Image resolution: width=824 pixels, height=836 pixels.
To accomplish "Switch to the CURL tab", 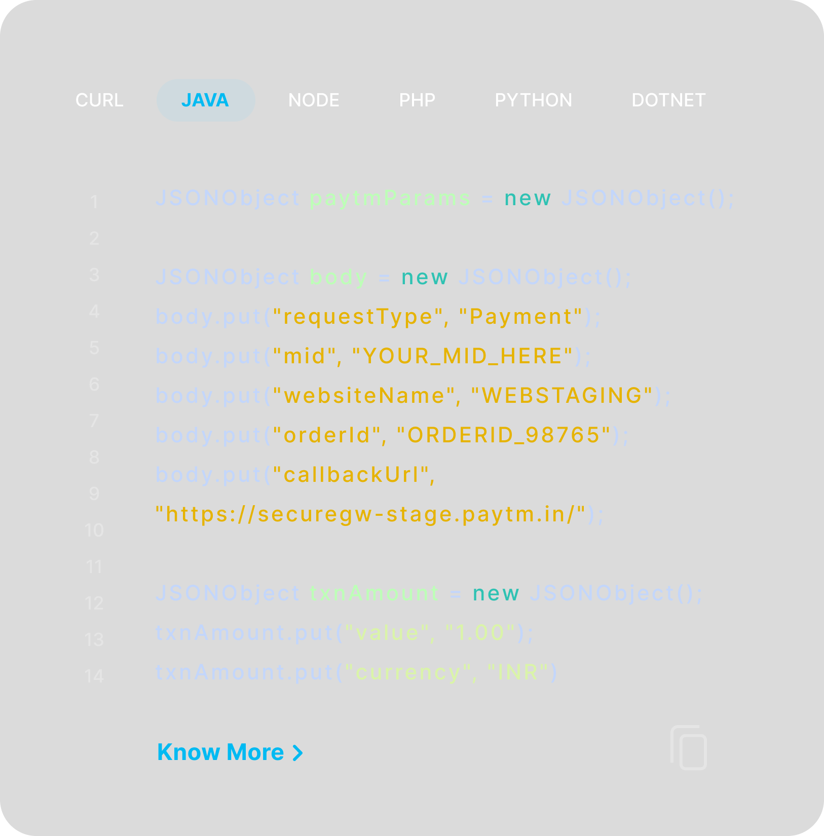I will click(x=99, y=100).
